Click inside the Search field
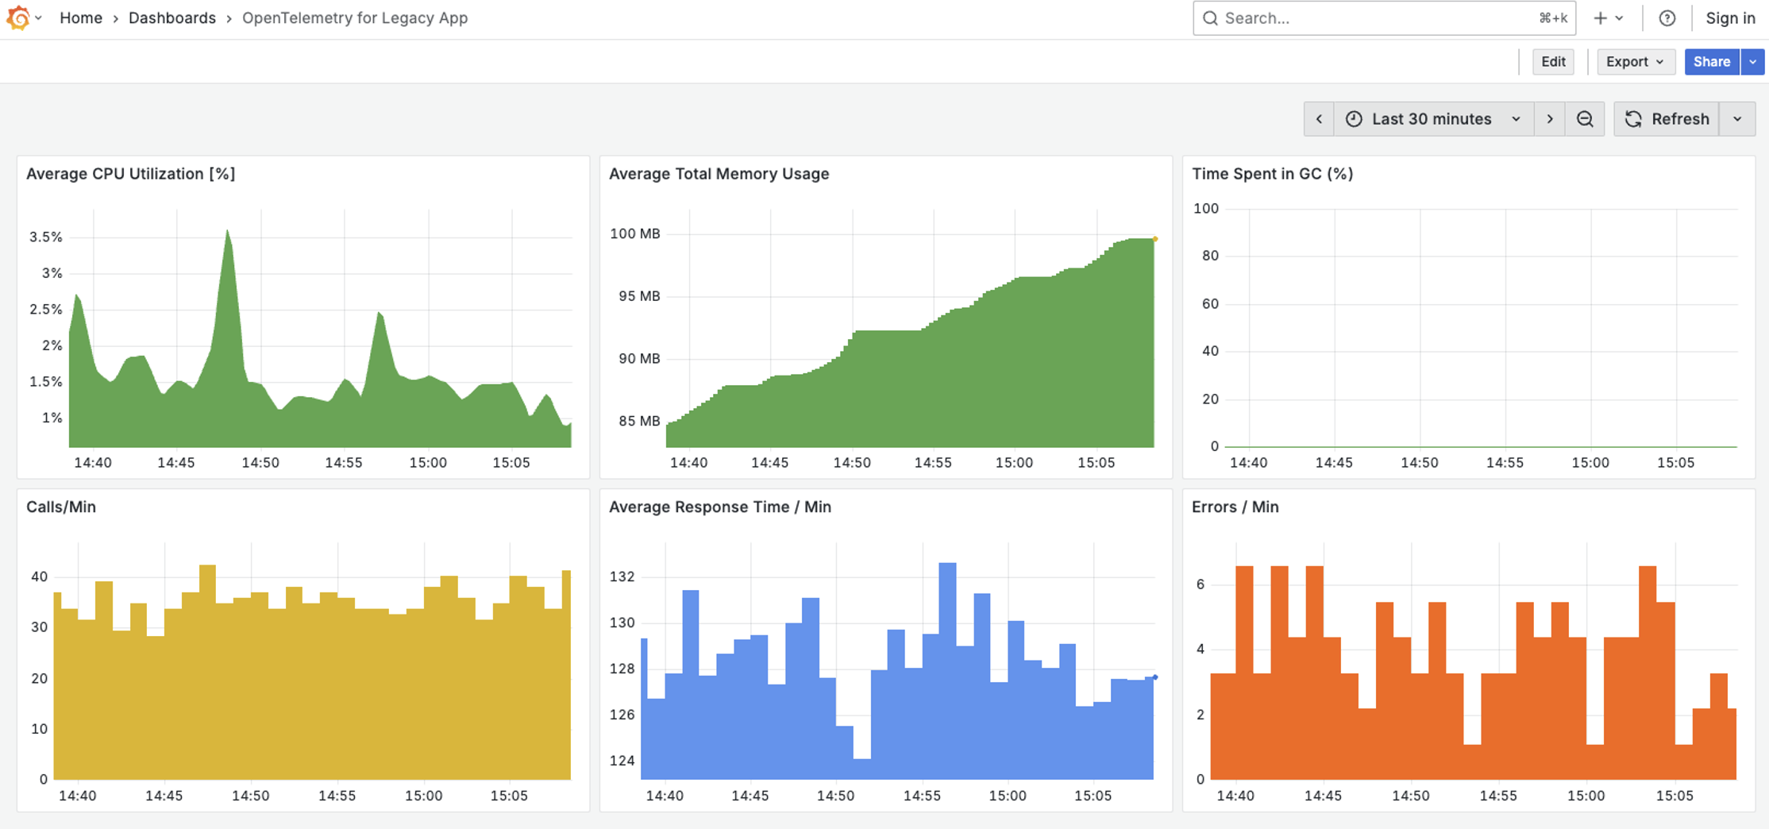 (1383, 17)
